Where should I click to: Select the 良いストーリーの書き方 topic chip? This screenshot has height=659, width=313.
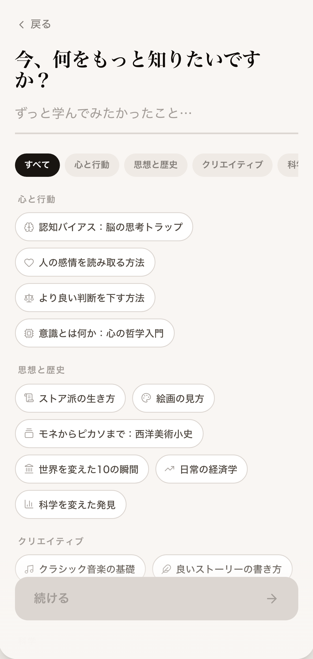[x=222, y=566]
